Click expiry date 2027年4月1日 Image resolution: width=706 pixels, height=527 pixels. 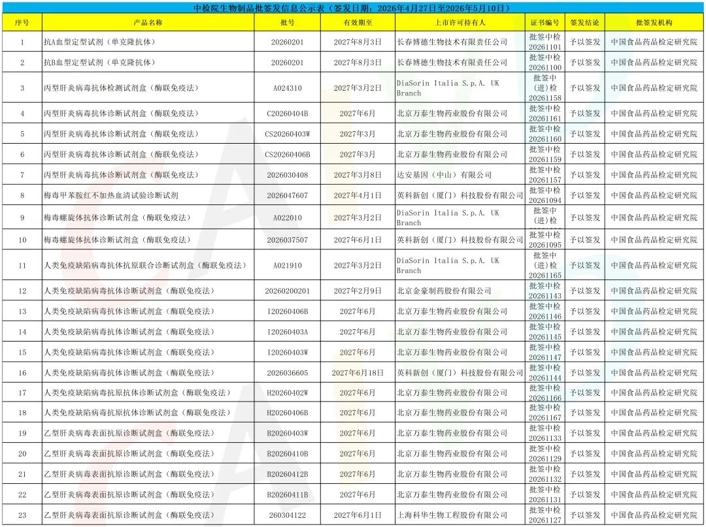pos(358,196)
